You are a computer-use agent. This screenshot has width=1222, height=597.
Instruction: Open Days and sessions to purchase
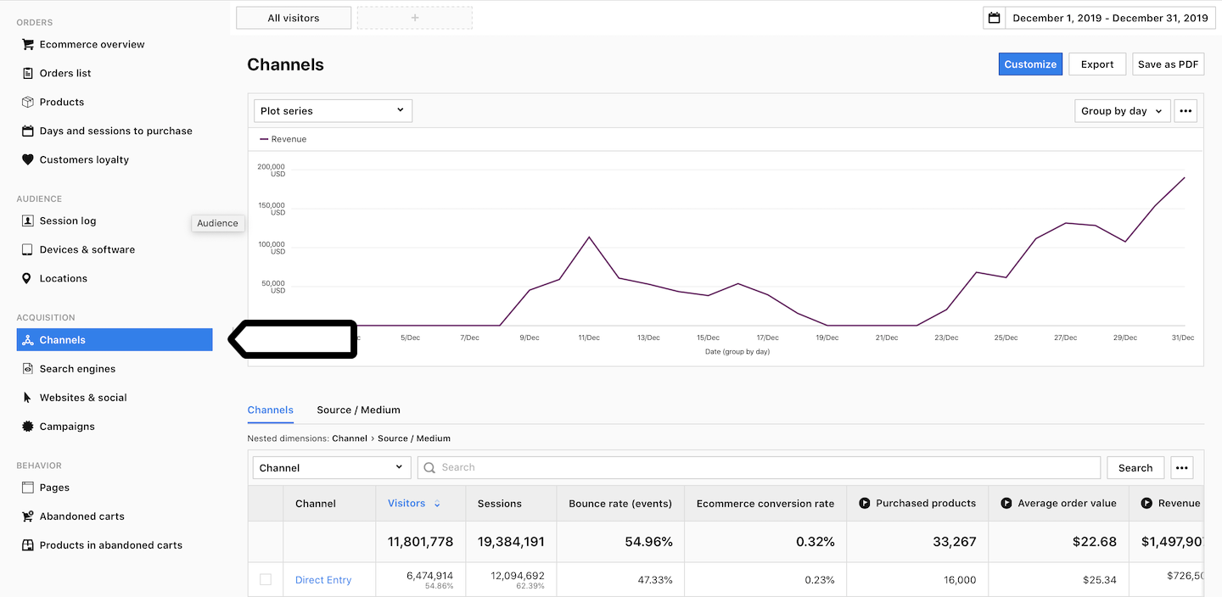pos(115,131)
